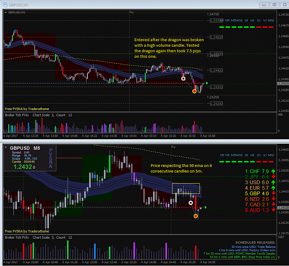Click the 1.24300 price level label on M1 chart
The width and height of the screenshot is (289, 266).
click(216, 87)
